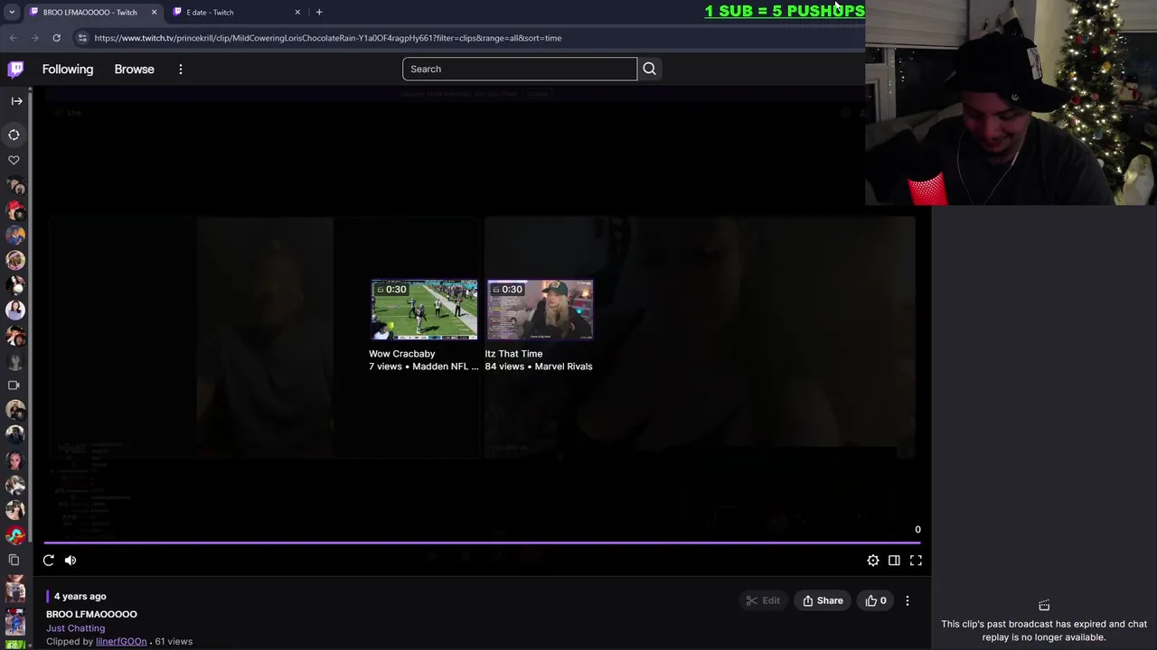Click the magnifier search button

click(649, 69)
